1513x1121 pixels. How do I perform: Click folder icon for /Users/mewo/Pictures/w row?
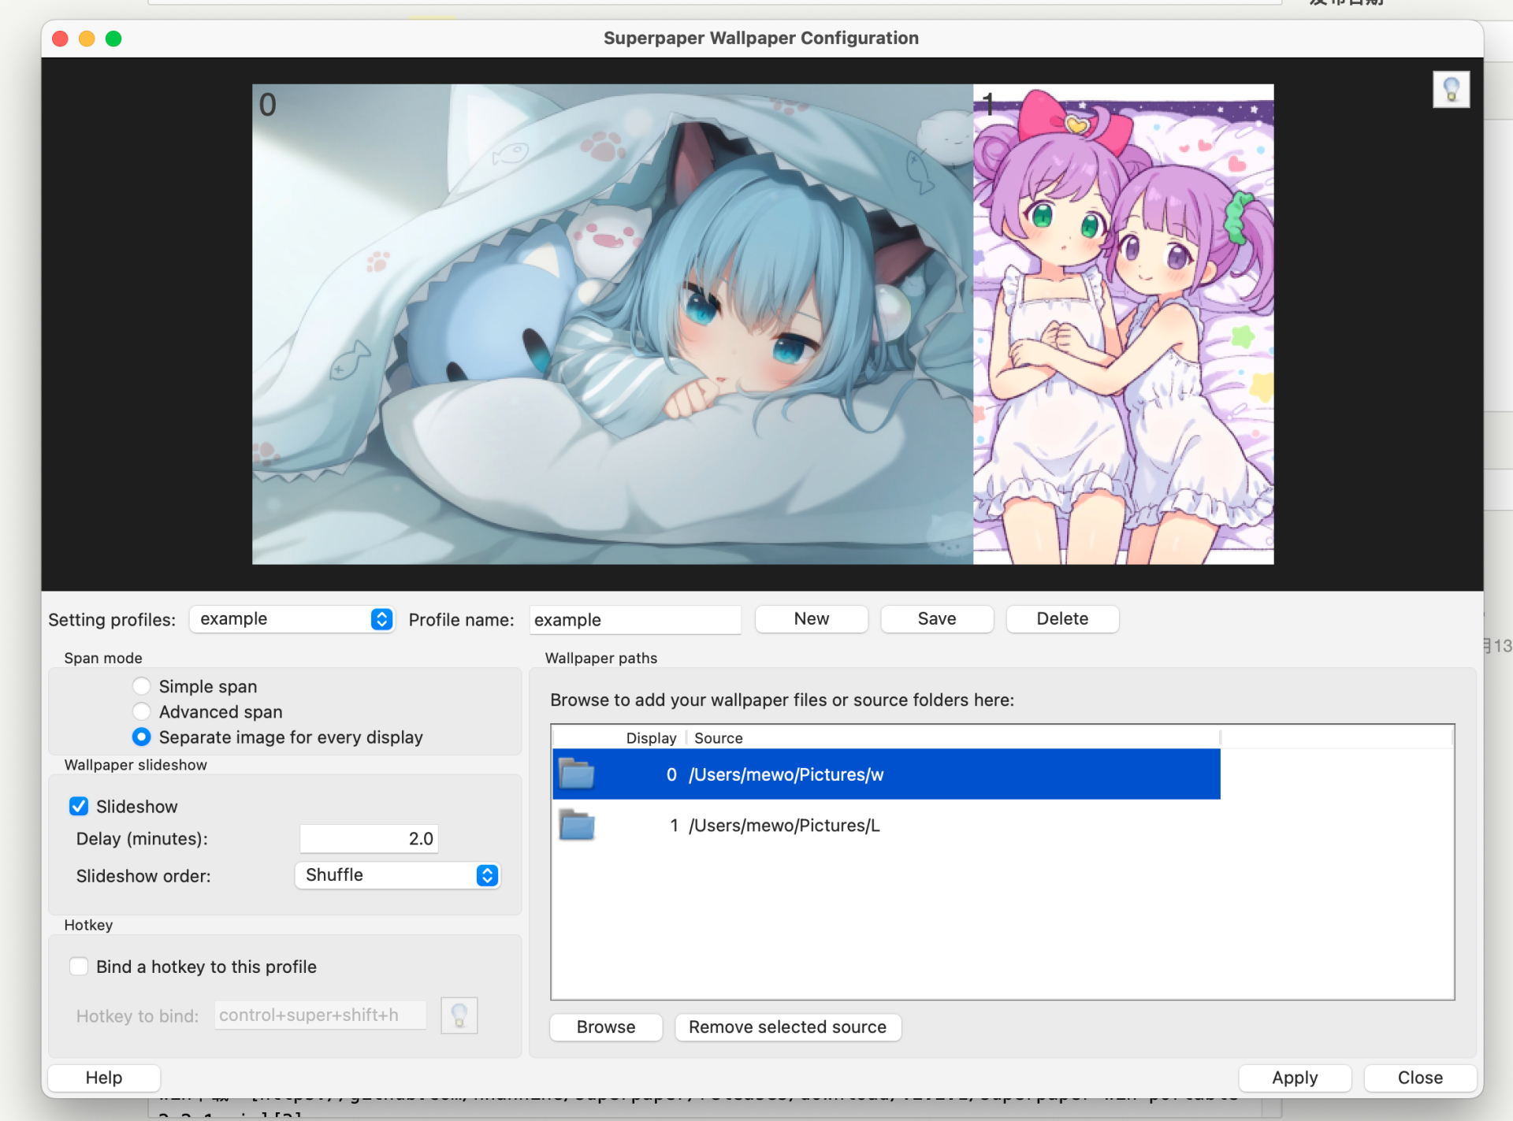click(x=577, y=774)
